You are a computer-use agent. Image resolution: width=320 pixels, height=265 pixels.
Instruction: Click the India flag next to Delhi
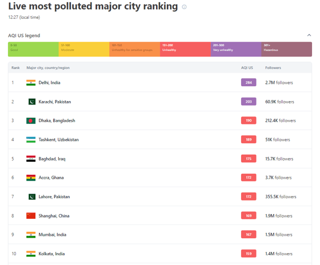31,83
